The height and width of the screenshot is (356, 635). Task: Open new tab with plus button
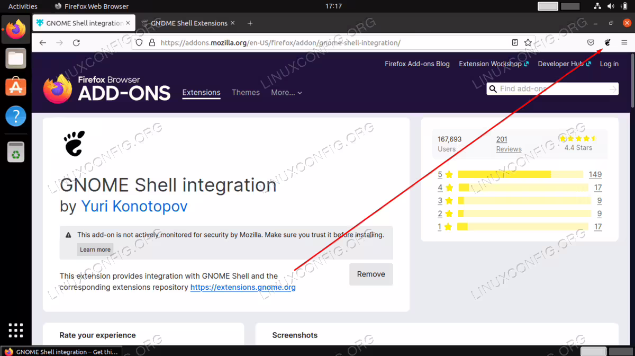click(x=250, y=23)
